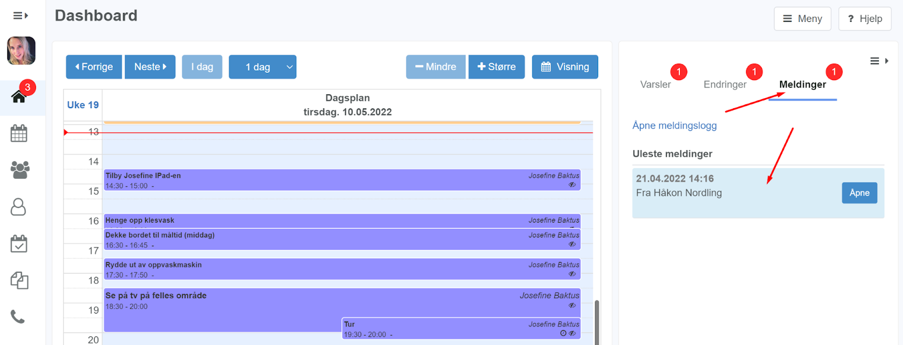This screenshot has width=903, height=345.
Task: Open the documents copy icon in the sidebar
Action: (19, 280)
